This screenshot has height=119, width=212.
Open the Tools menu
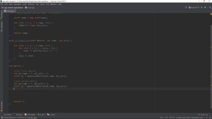(42, 4)
